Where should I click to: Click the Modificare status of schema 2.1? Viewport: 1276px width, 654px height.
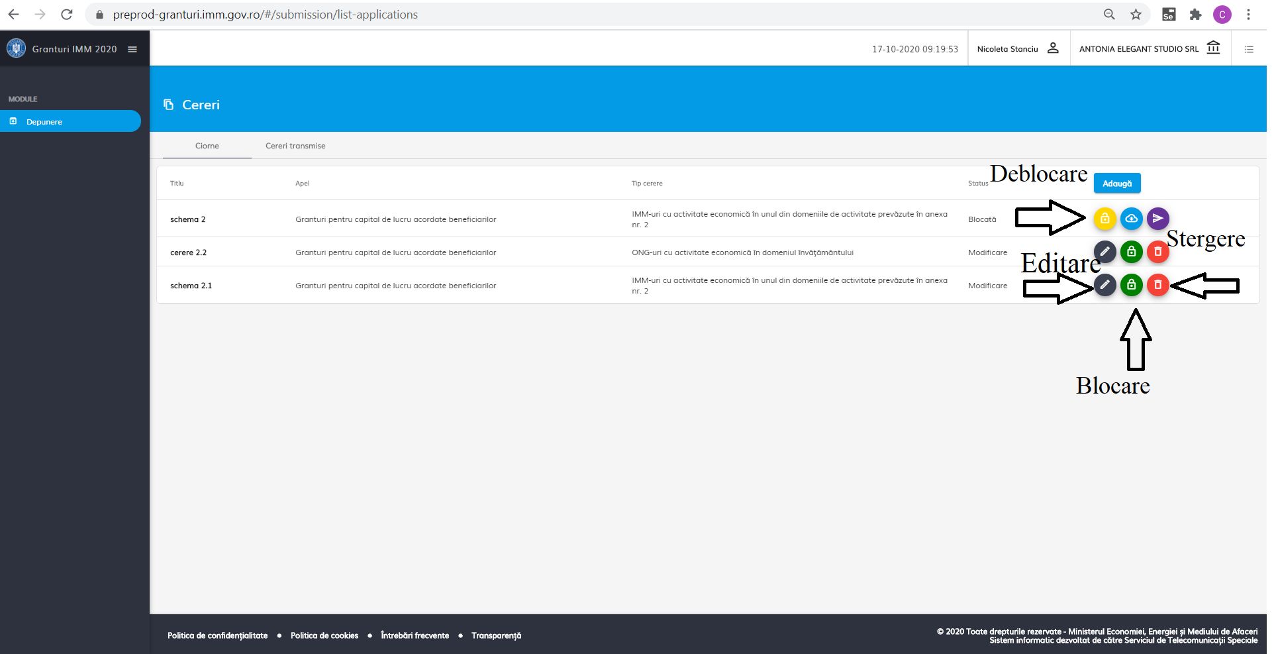click(987, 286)
